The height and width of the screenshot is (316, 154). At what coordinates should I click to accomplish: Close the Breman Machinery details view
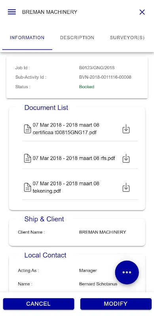142,12
